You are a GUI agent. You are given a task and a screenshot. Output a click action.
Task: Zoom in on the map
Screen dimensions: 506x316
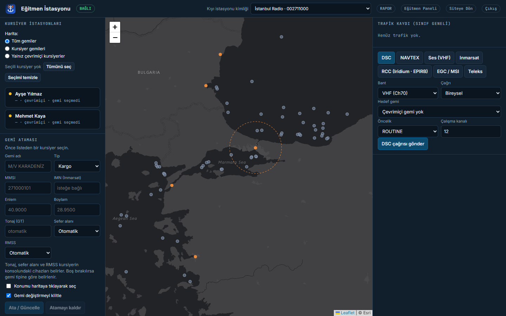tap(115, 27)
